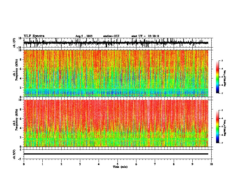Click the "ch.1(V)" axis label
238x184 pixels.
coord(15,43)
